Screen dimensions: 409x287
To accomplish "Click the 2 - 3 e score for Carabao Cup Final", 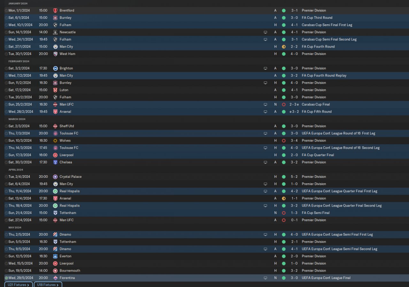I will coord(294,104).
